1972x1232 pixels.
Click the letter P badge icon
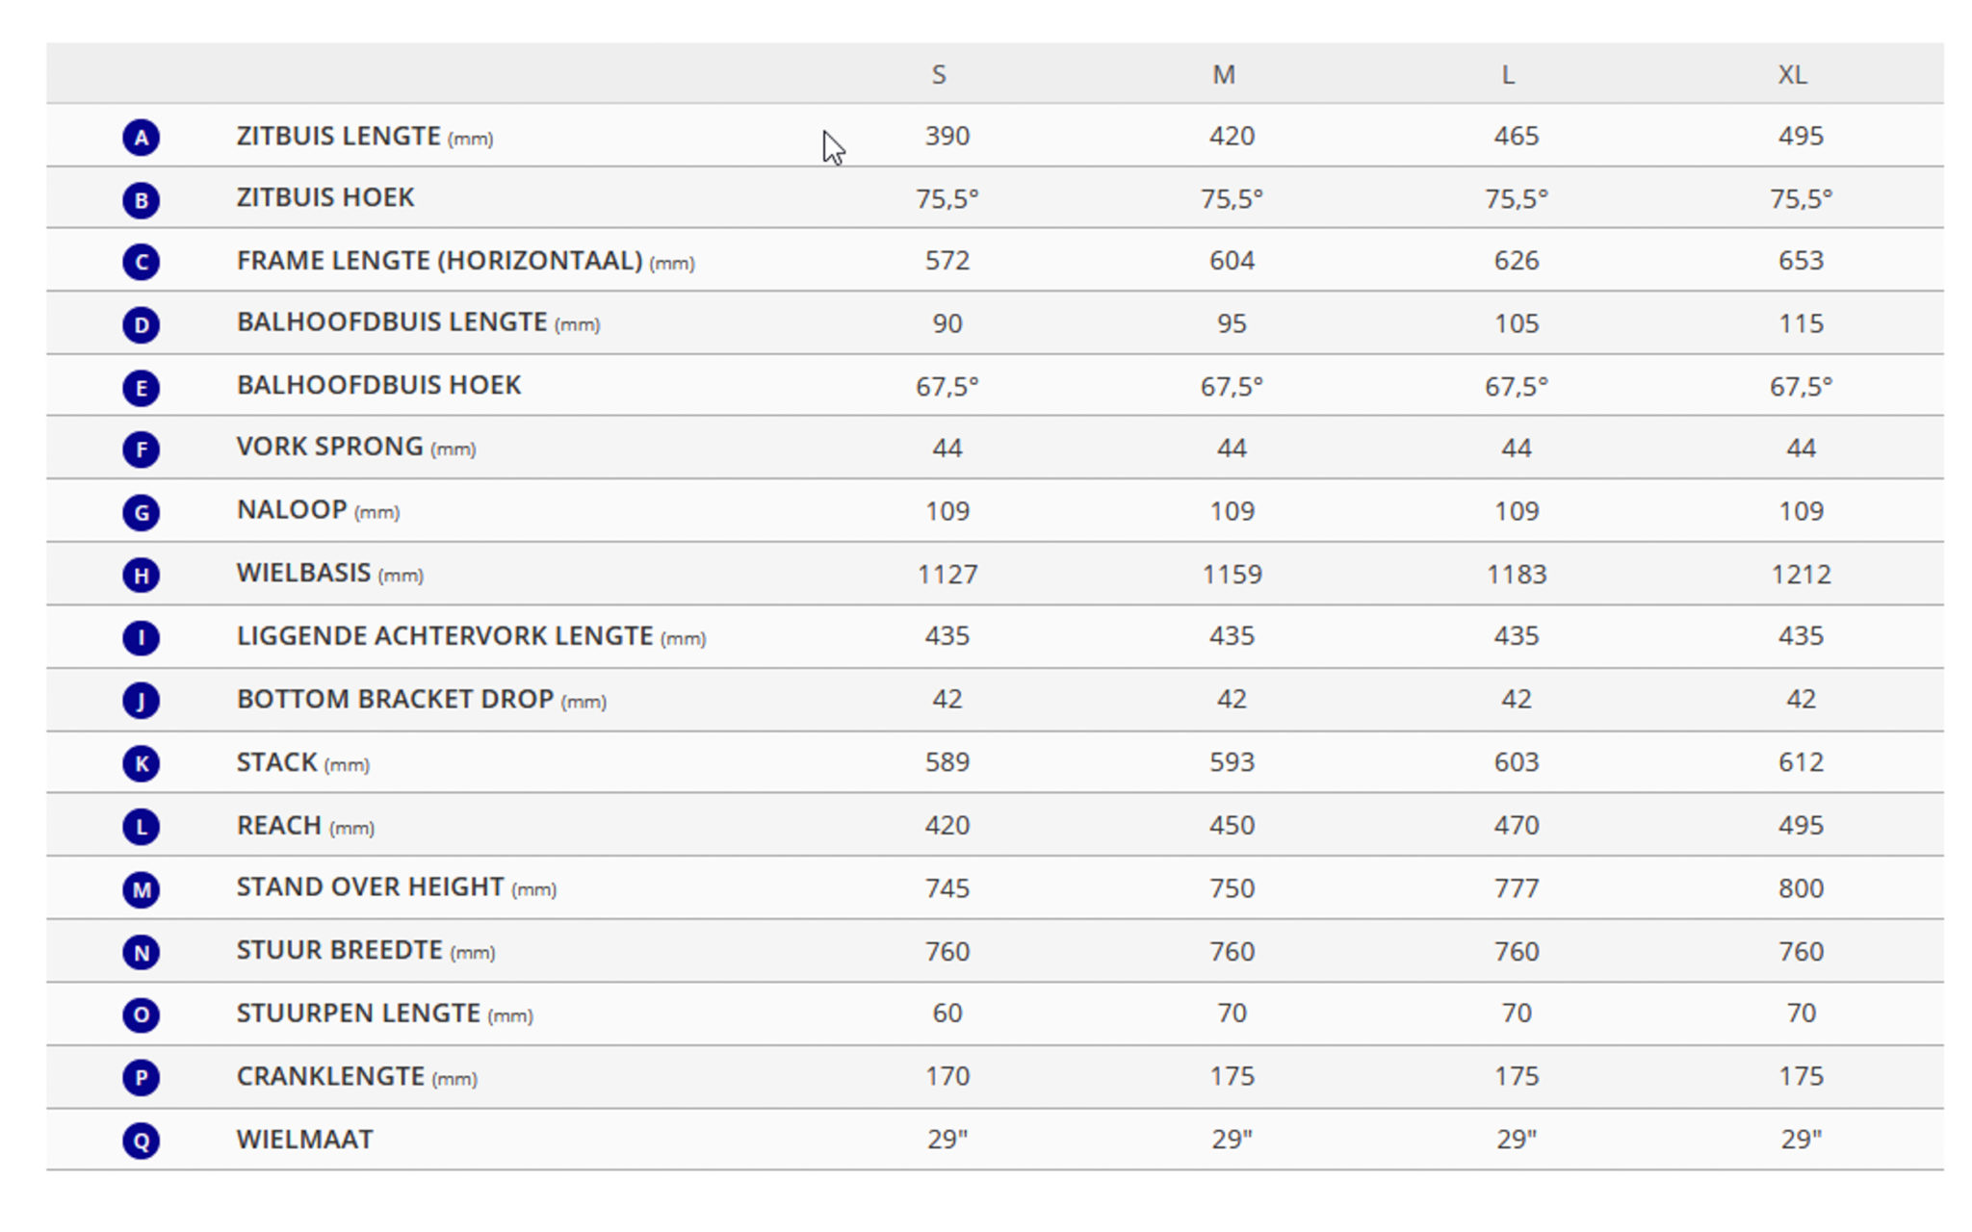point(141,1077)
